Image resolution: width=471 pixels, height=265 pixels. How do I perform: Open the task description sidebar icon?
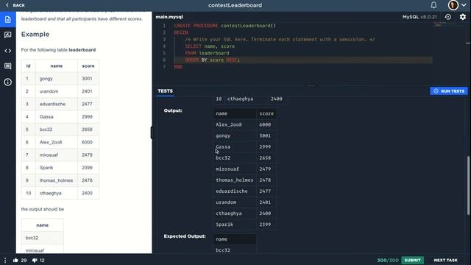coord(8,20)
